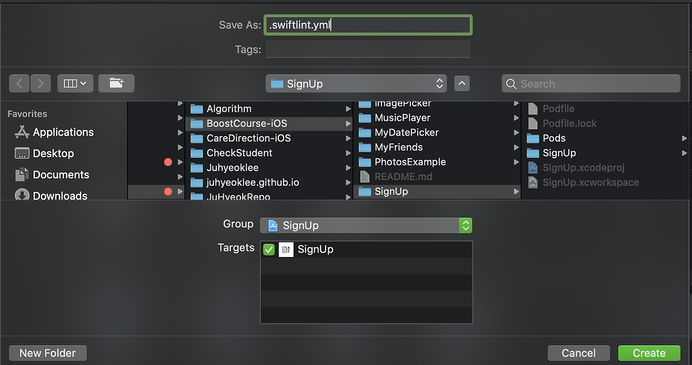Click the New Folder button

(48, 353)
